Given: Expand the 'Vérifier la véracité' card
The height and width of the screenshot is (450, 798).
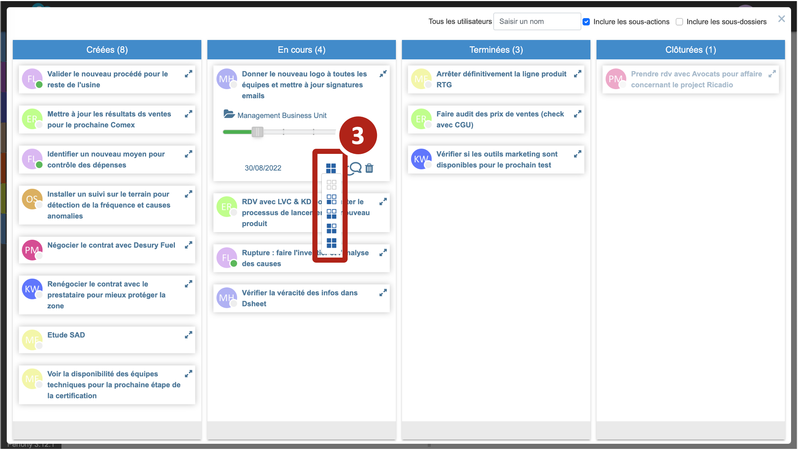Looking at the screenshot, I should [383, 293].
